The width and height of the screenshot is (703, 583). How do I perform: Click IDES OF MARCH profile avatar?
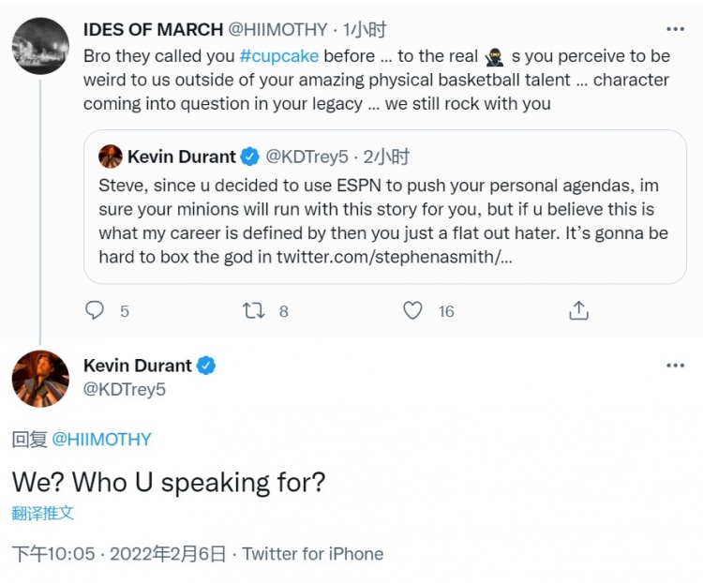40,45
